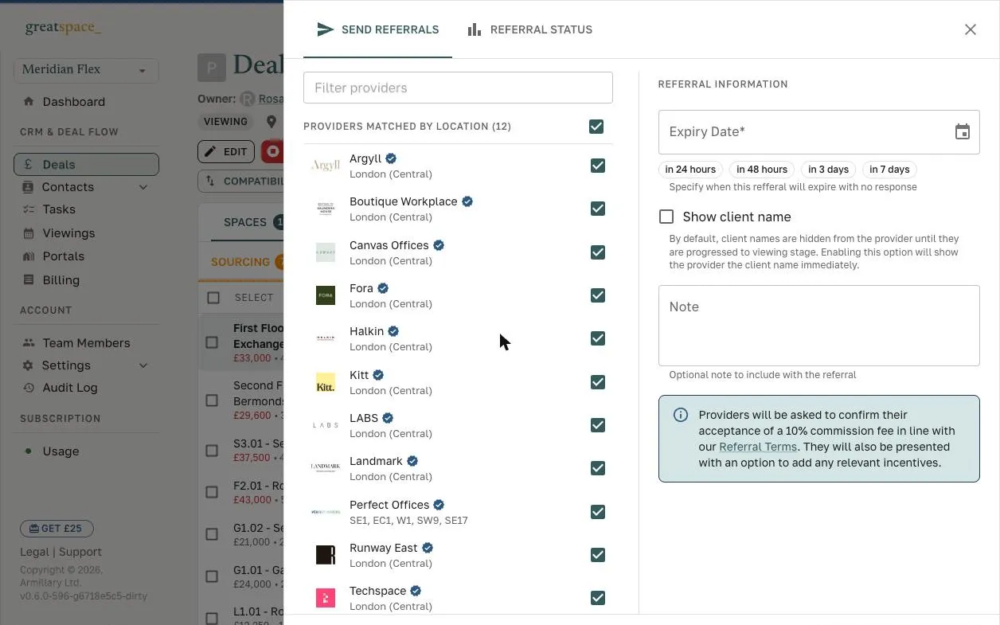Uncheck the Canvas Offices checkbox
This screenshot has width=1000, height=625.
[598, 252]
